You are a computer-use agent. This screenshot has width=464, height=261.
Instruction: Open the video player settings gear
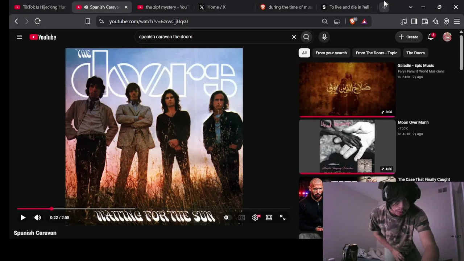coord(255,217)
